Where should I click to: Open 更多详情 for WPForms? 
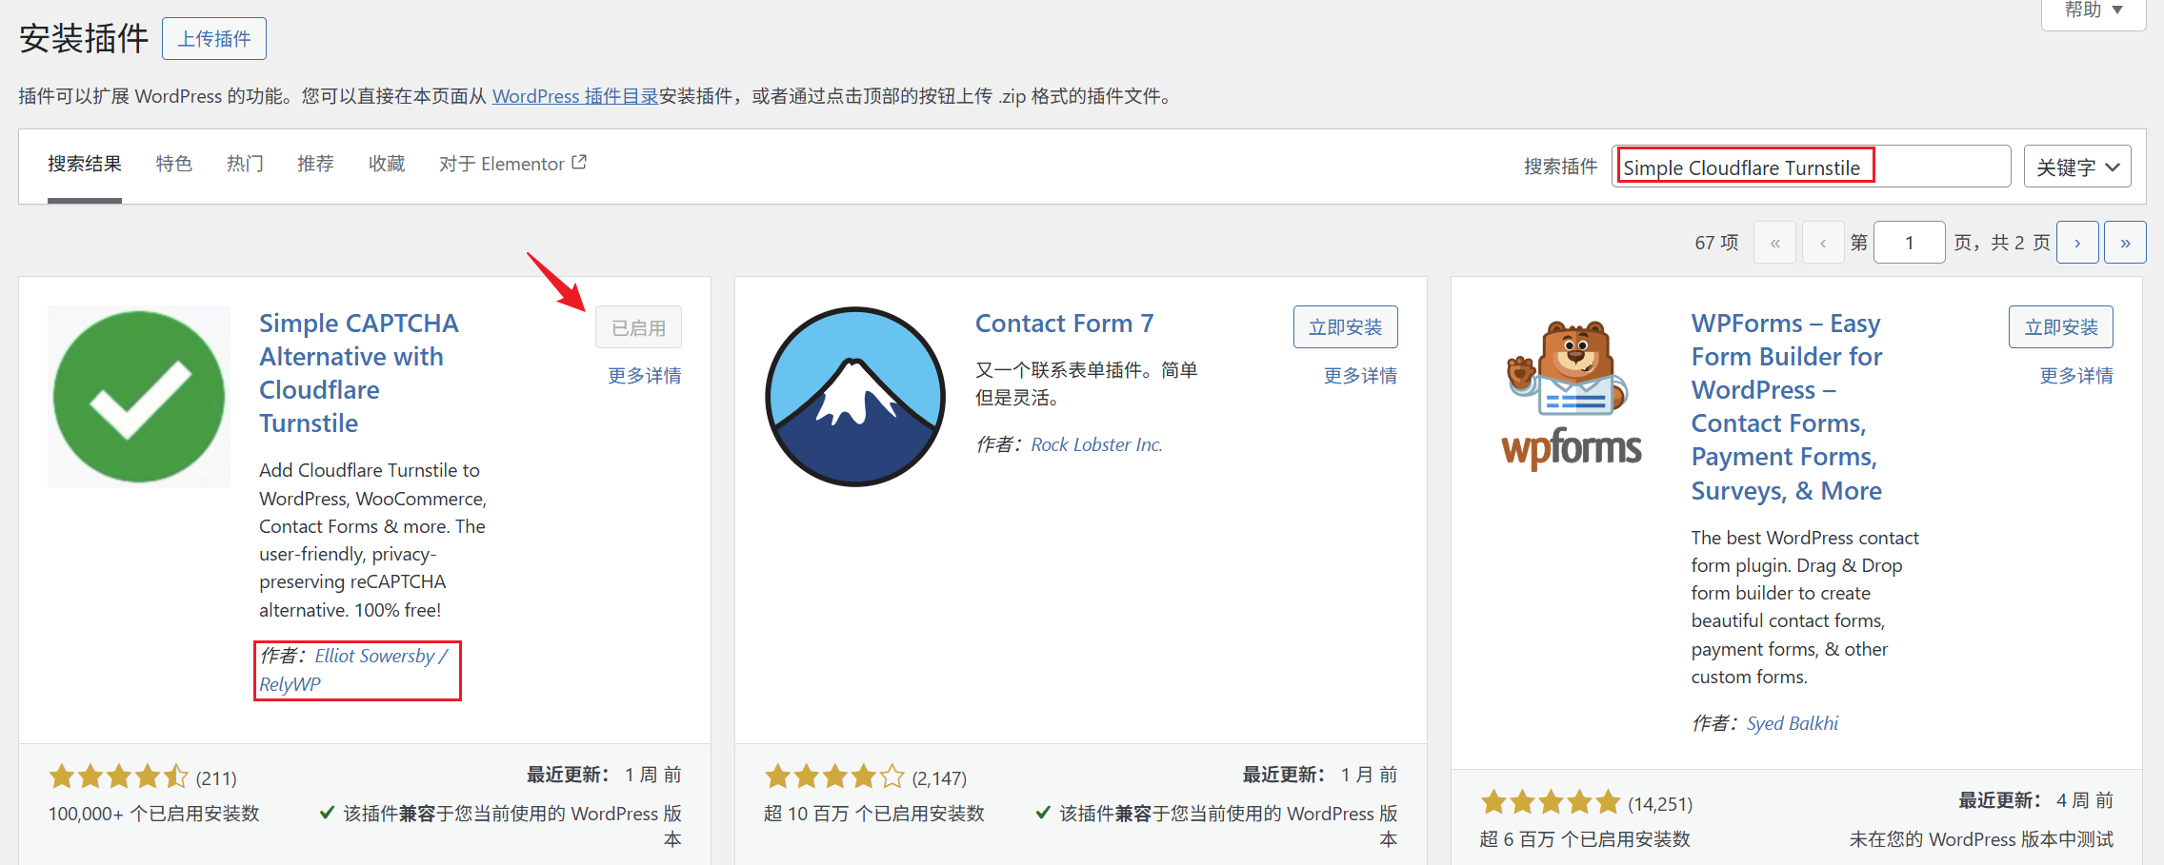tap(2076, 375)
